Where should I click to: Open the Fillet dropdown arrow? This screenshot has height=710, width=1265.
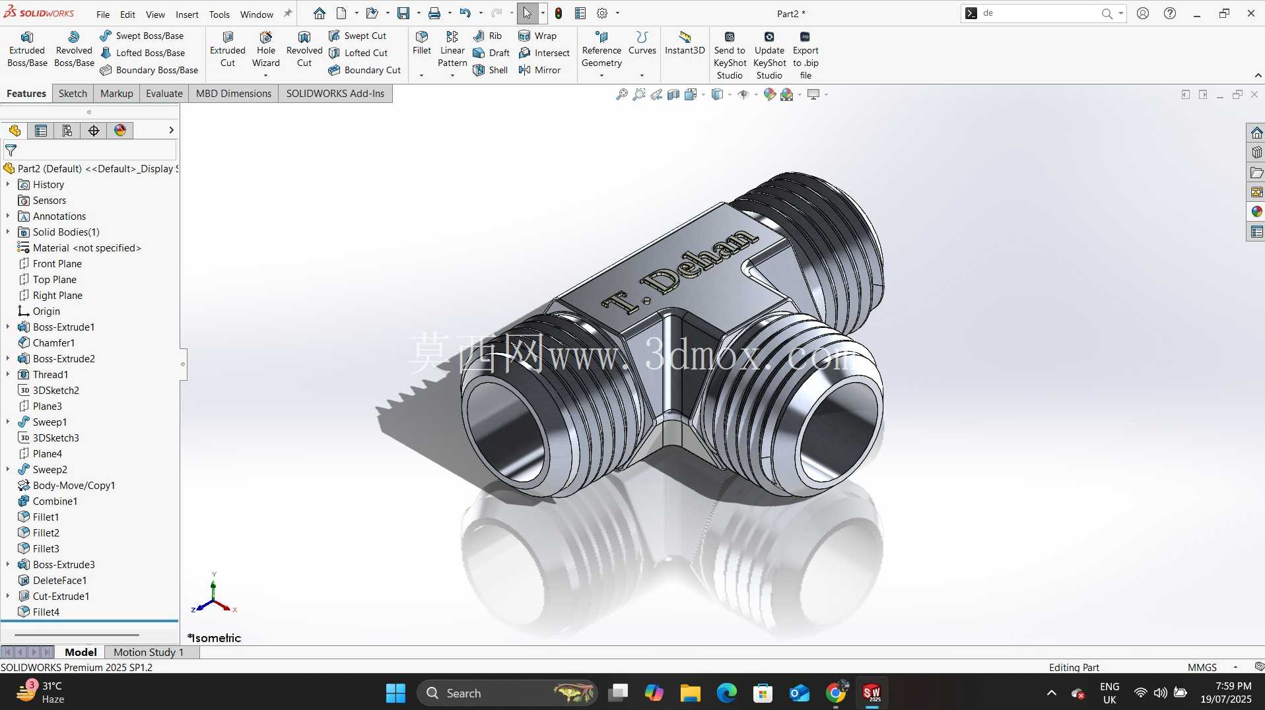[x=421, y=75]
